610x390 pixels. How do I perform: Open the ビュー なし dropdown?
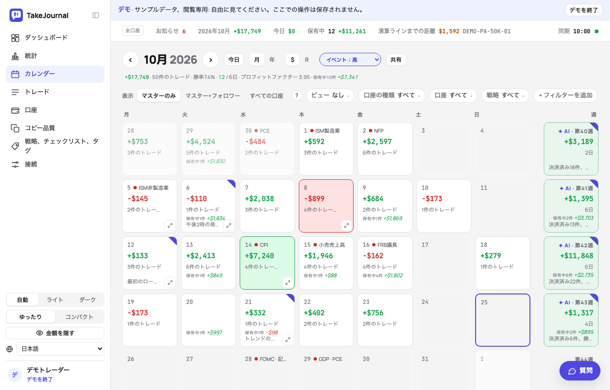(330, 96)
